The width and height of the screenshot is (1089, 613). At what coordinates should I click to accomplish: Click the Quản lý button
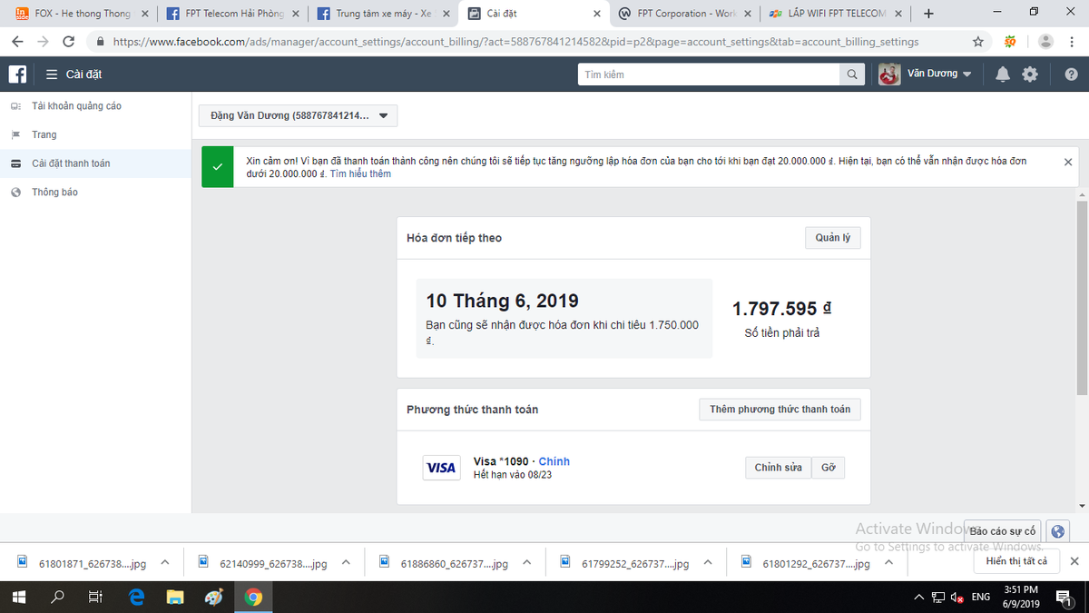[x=833, y=238]
